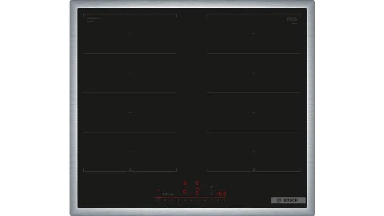Set power slider to level 9

click(224, 200)
